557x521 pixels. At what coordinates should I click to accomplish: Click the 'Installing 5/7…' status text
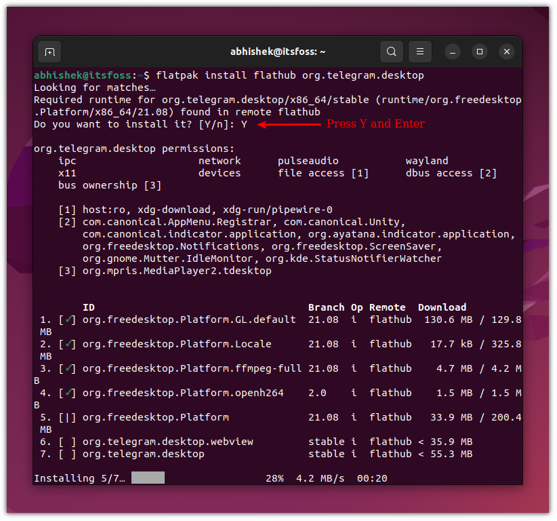pos(79,479)
